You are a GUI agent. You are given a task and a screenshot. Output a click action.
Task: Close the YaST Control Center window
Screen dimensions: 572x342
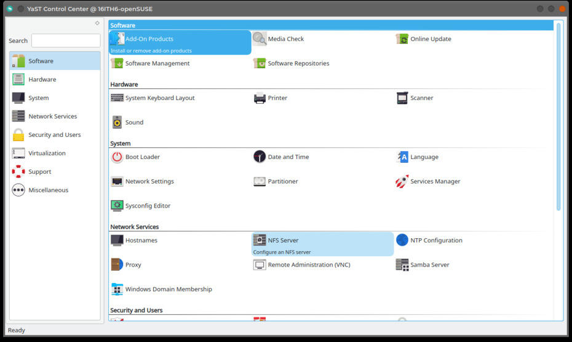[x=562, y=9]
